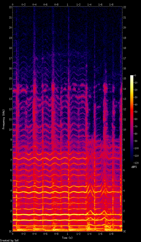This screenshot has width=141, height=242.
Task: Select the "-80" value on the dBFS scale
Action: click(x=135, y=134)
